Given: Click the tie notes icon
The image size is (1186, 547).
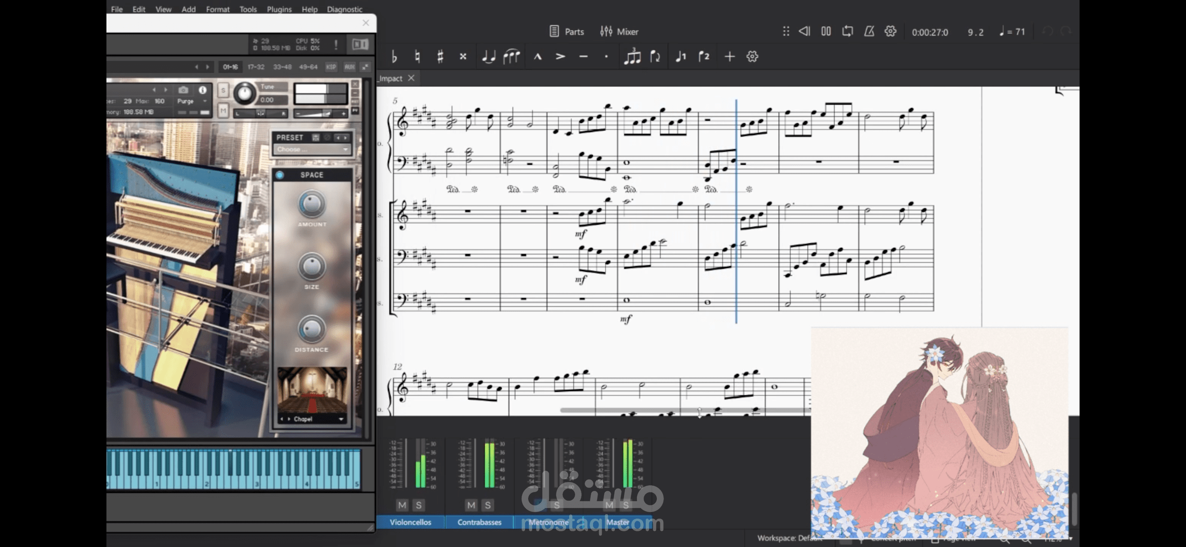Looking at the screenshot, I should pyautogui.click(x=489, y=56).
